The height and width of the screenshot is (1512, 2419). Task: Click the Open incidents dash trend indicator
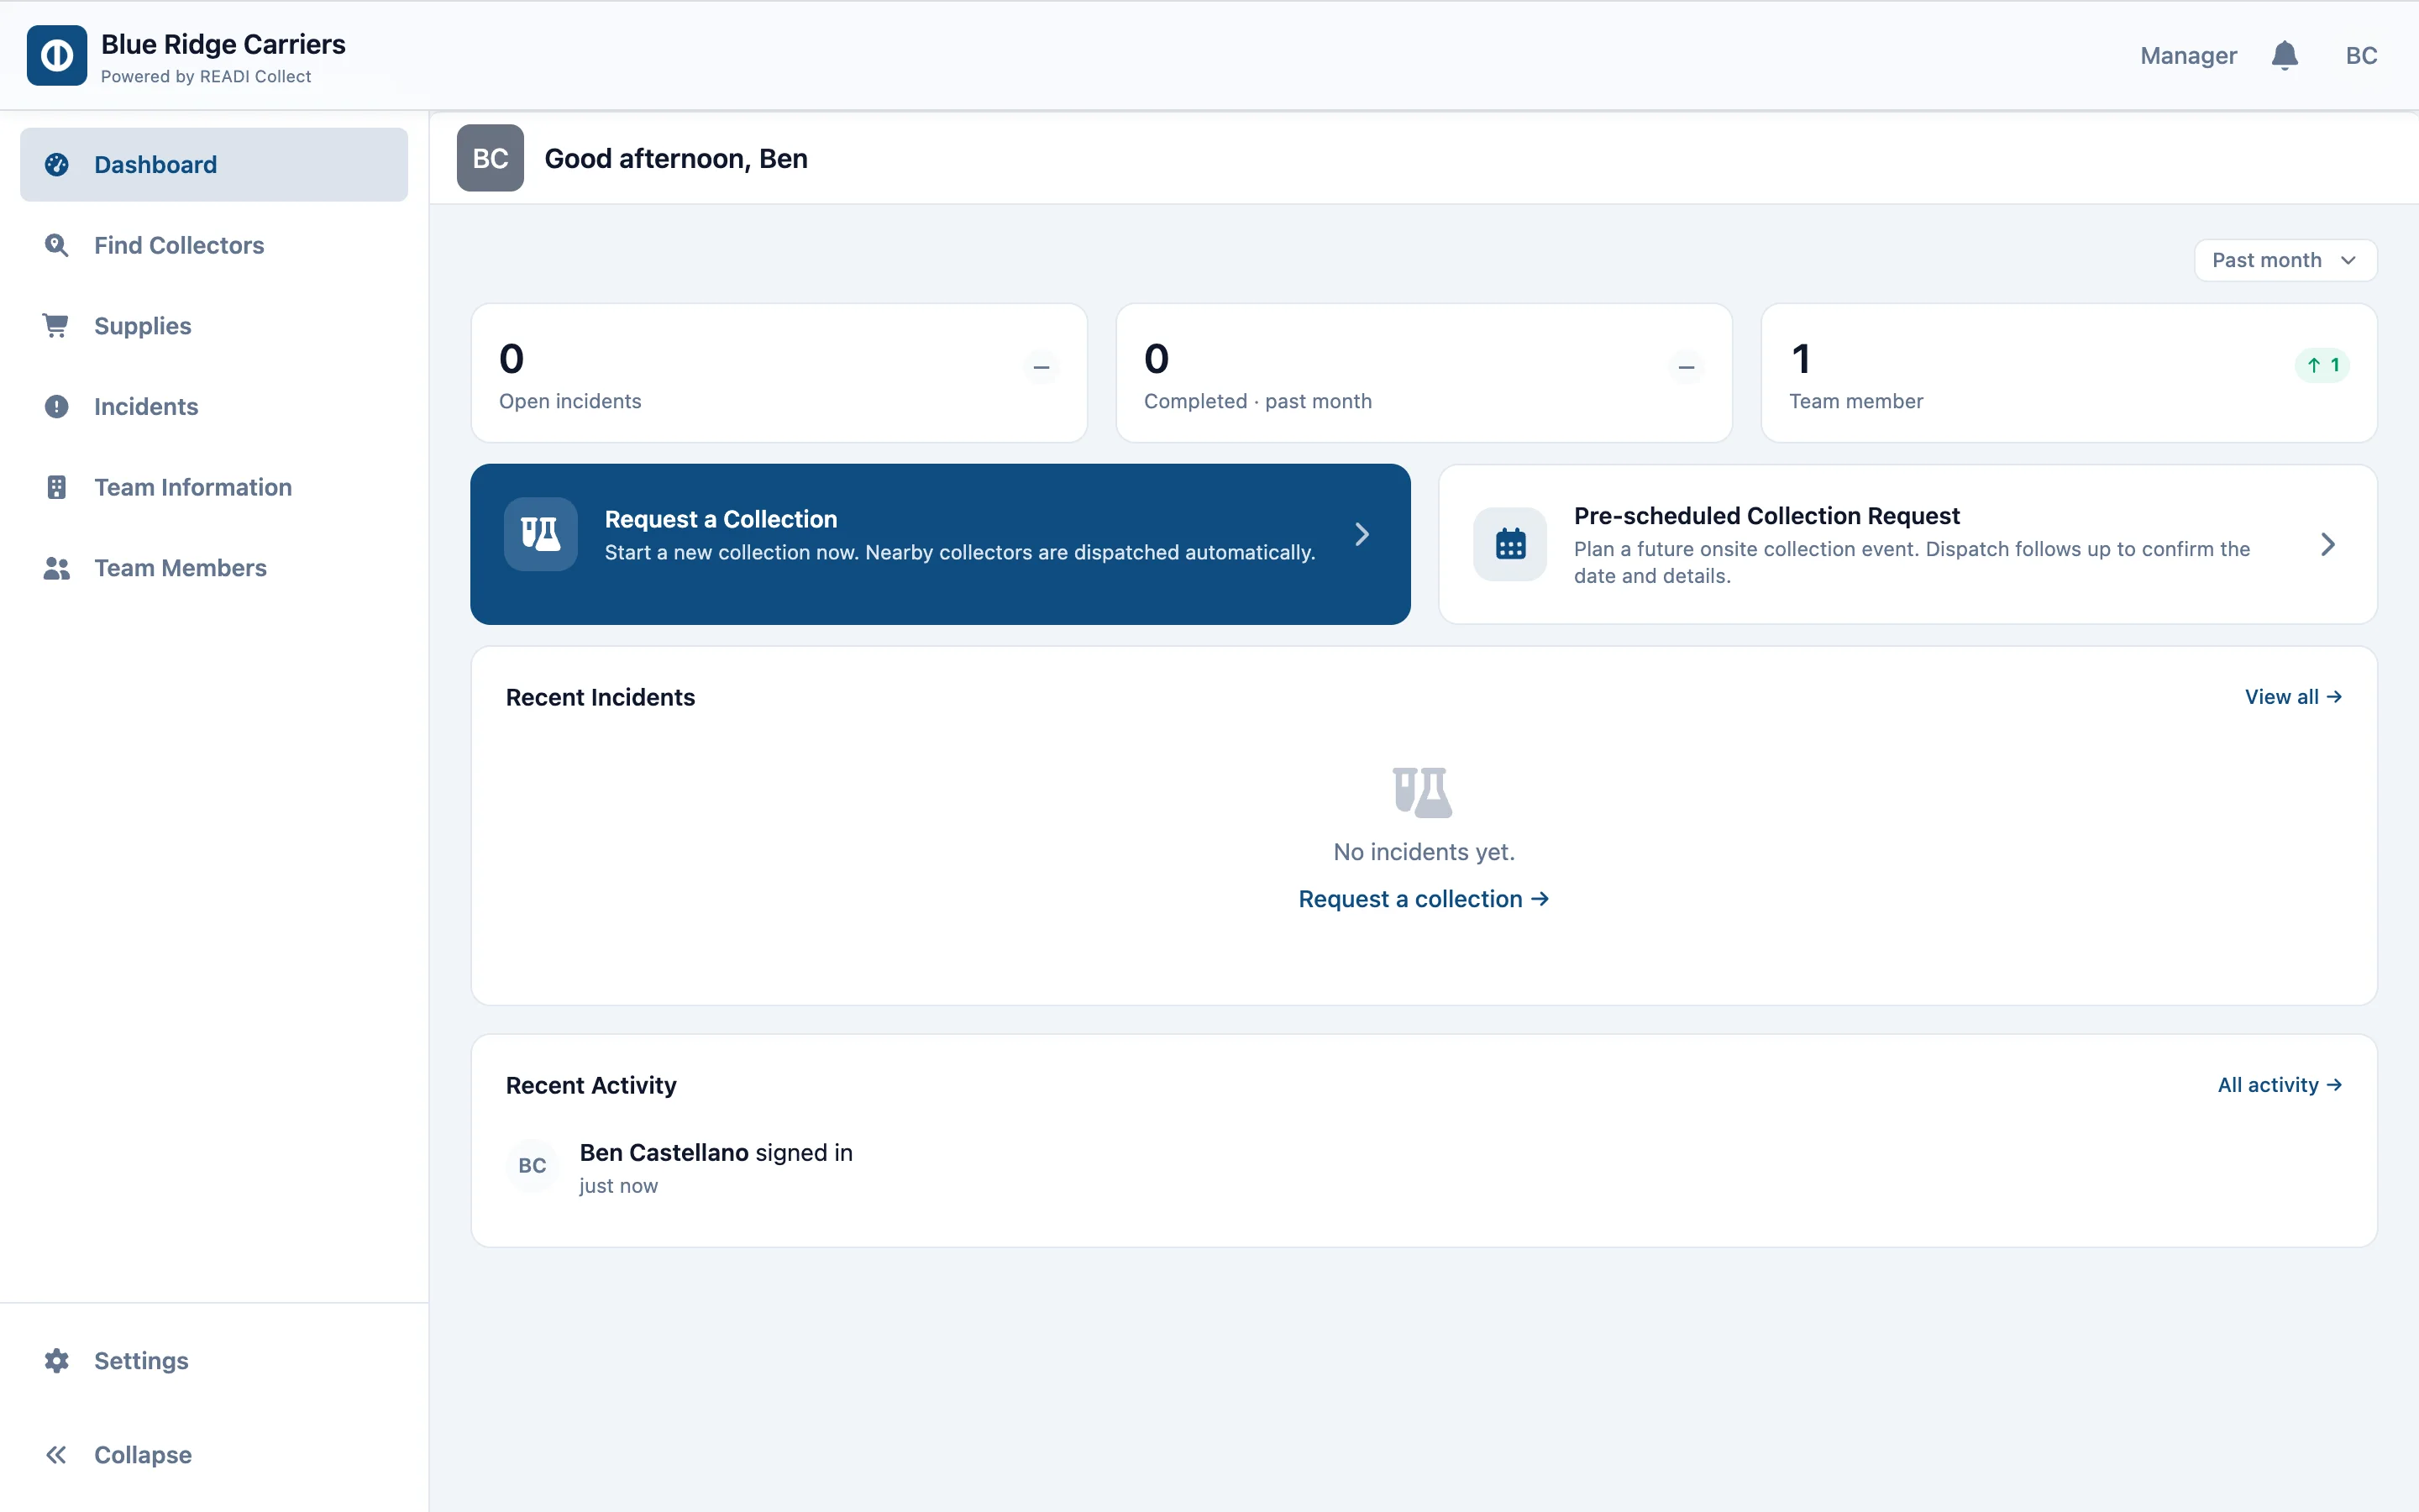click(x=1041, y=367)
